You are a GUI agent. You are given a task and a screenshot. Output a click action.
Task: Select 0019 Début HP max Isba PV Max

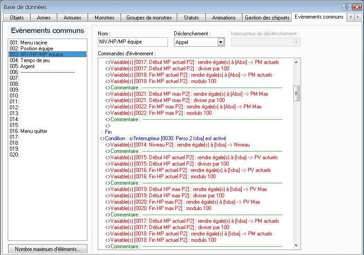[186, 189]
